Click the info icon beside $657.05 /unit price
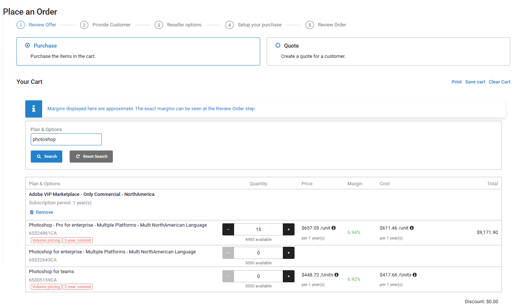The width and height of the screenshot is (514, 305). click(x=333, y=228)
